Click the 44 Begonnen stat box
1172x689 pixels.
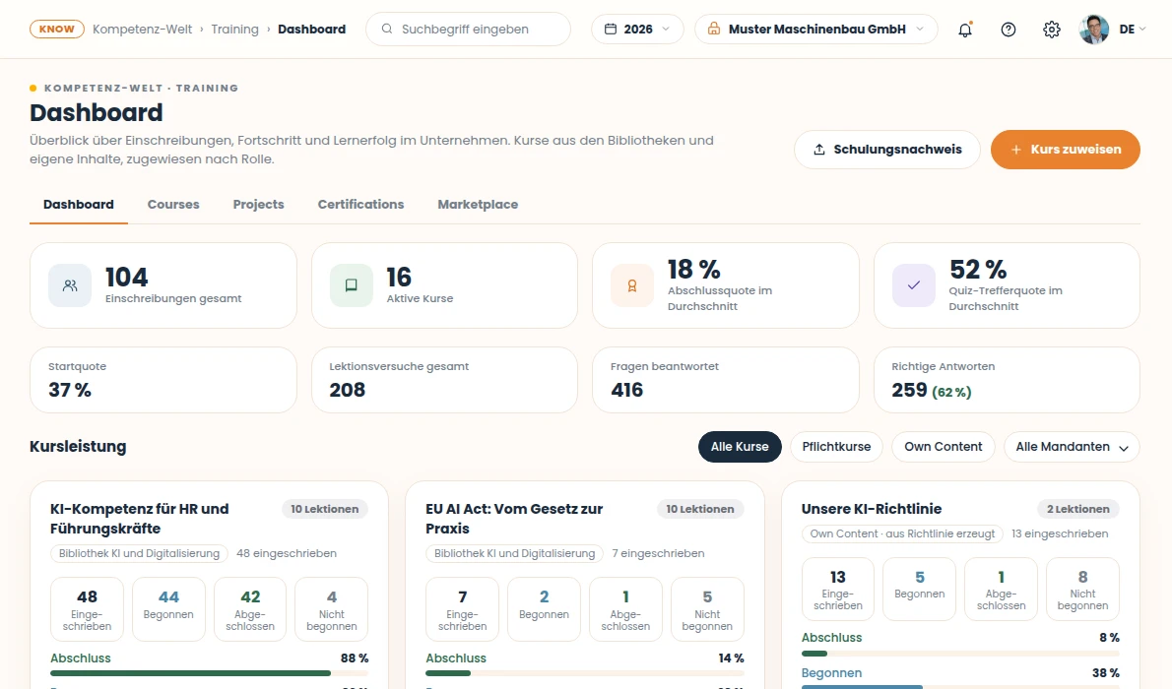(169, 609)
